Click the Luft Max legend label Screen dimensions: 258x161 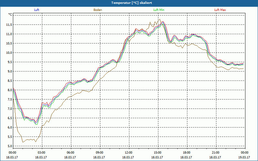click(x=220, y=10)
